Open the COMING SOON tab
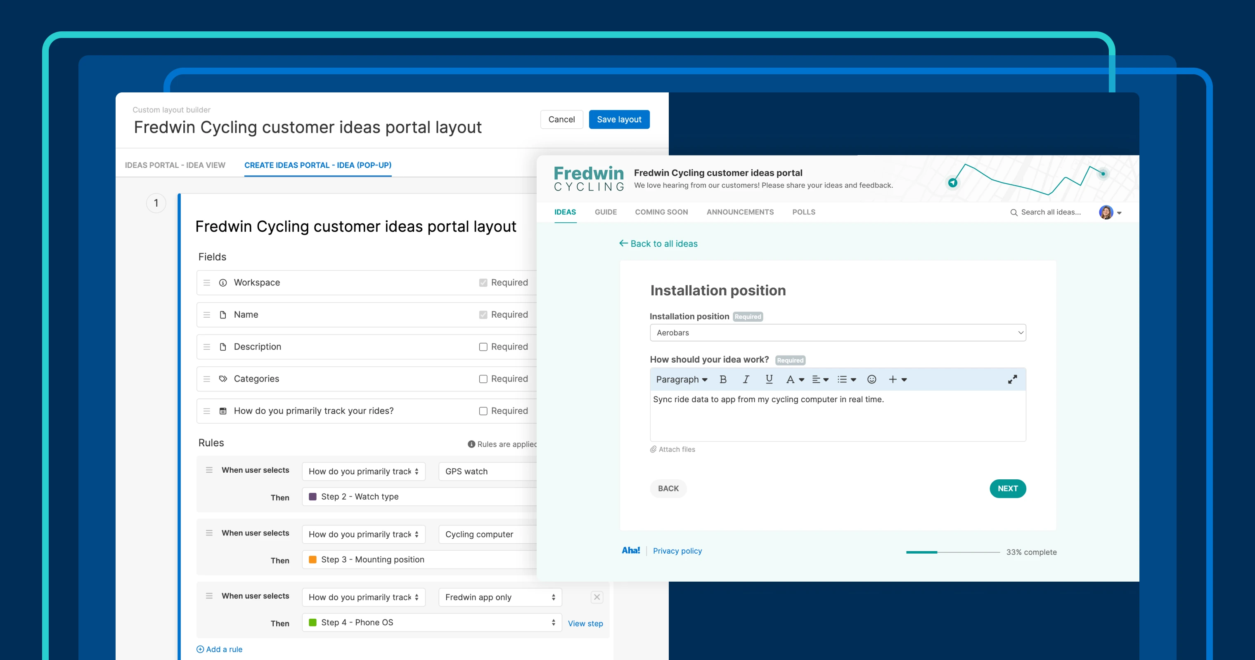The height and width of the screenshot is (660, 1255). (661, 212)
